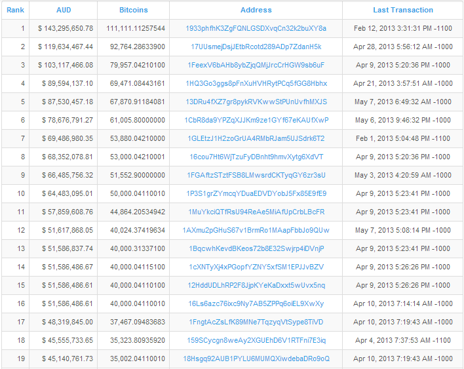
Task: Open address 1933phfhK3ZgFQNLGSDXvqCn32k2buXY8a
Action: (256, 29)
